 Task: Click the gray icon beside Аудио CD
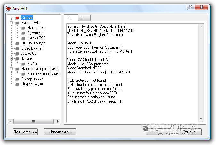[x=17, y=54]
